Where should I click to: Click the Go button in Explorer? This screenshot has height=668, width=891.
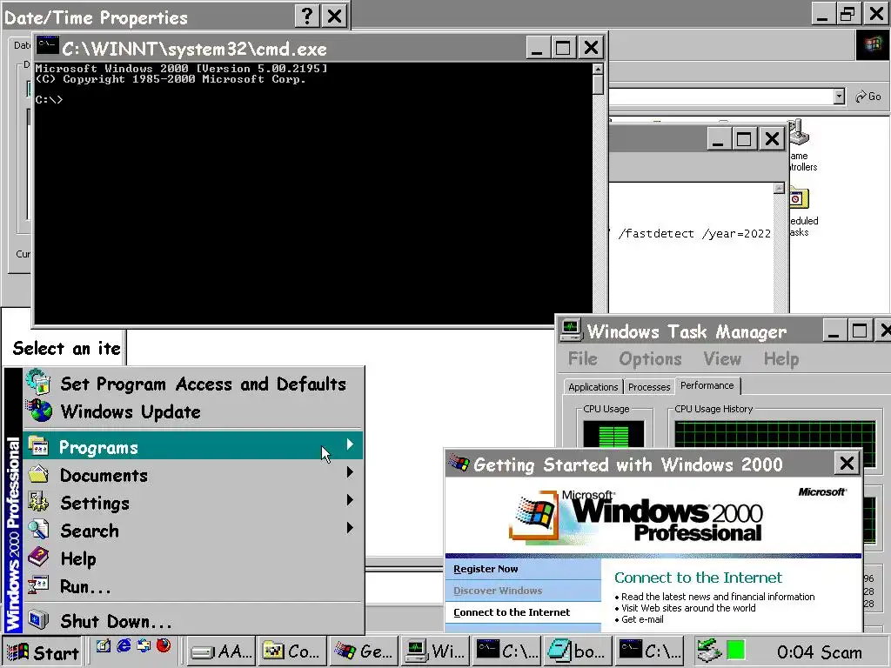[x=869, y=97]
